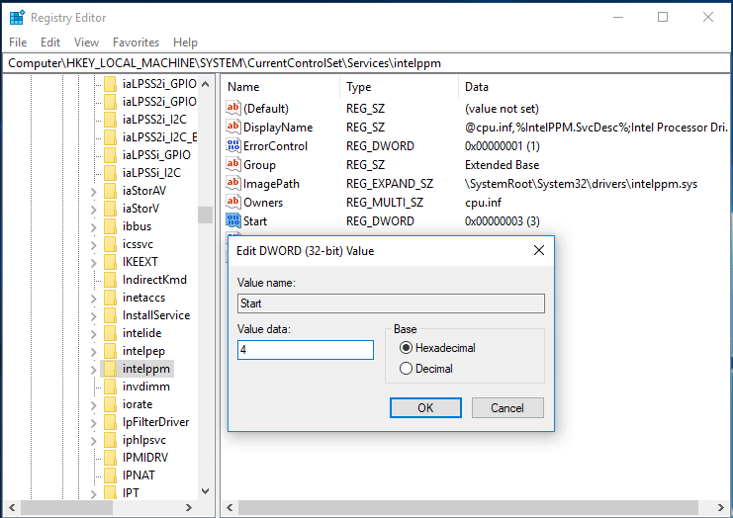Click the iaStorV folder icon
This screenshot has width=733, height=518.
111,209
